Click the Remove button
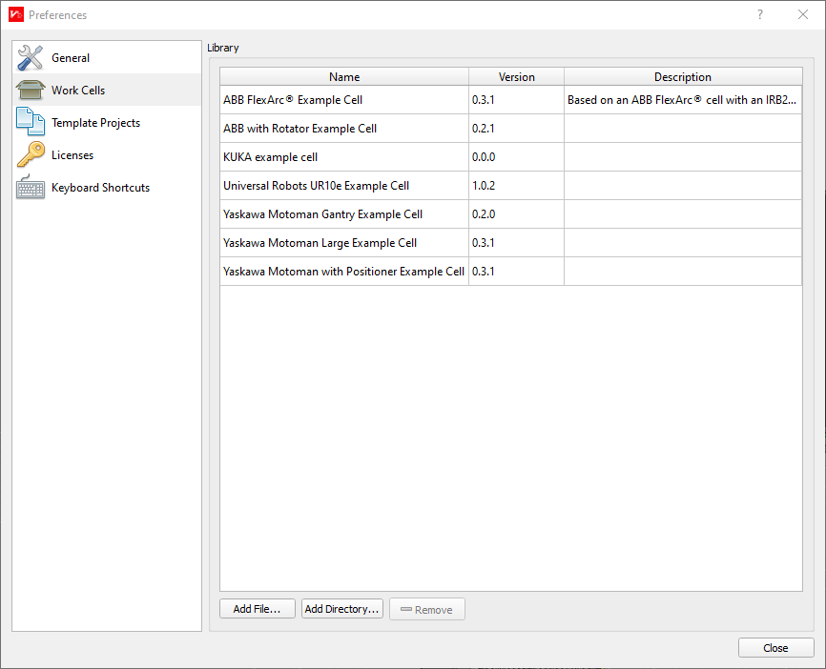 point(427,610)
